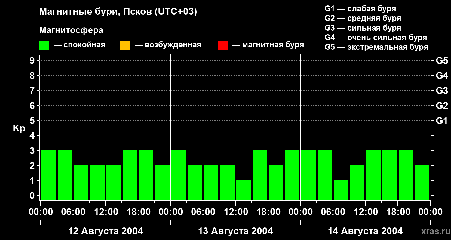The image size is (451, 240).
Task: Click the 'Kp' y-axis title
Action: tap(19, 128)
